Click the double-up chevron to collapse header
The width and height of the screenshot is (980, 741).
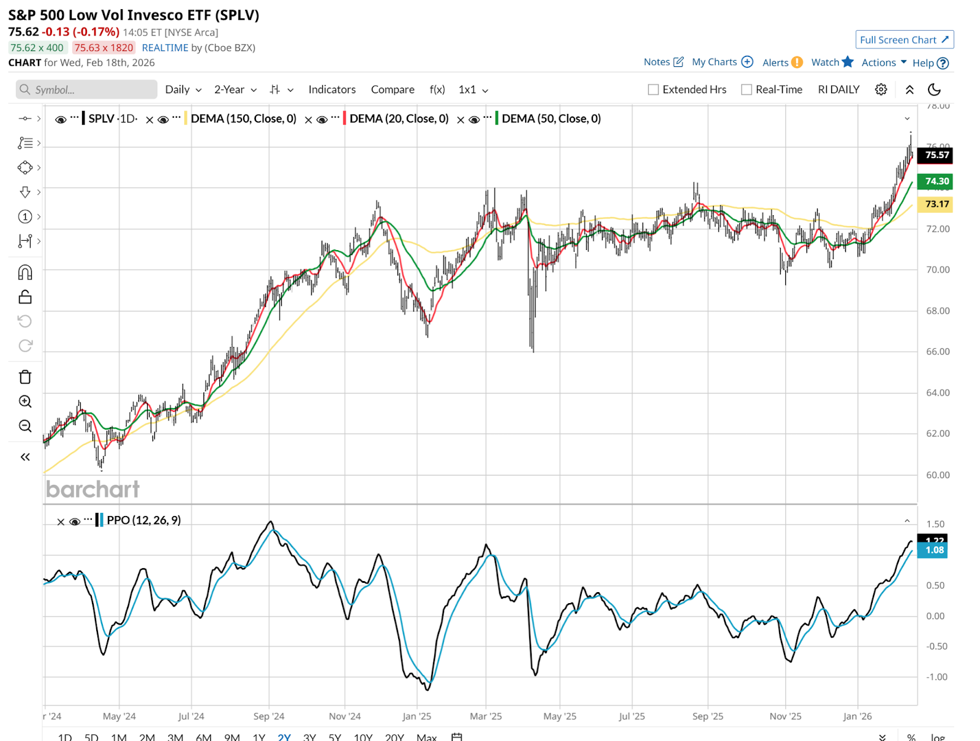click(x=910, y=89)
